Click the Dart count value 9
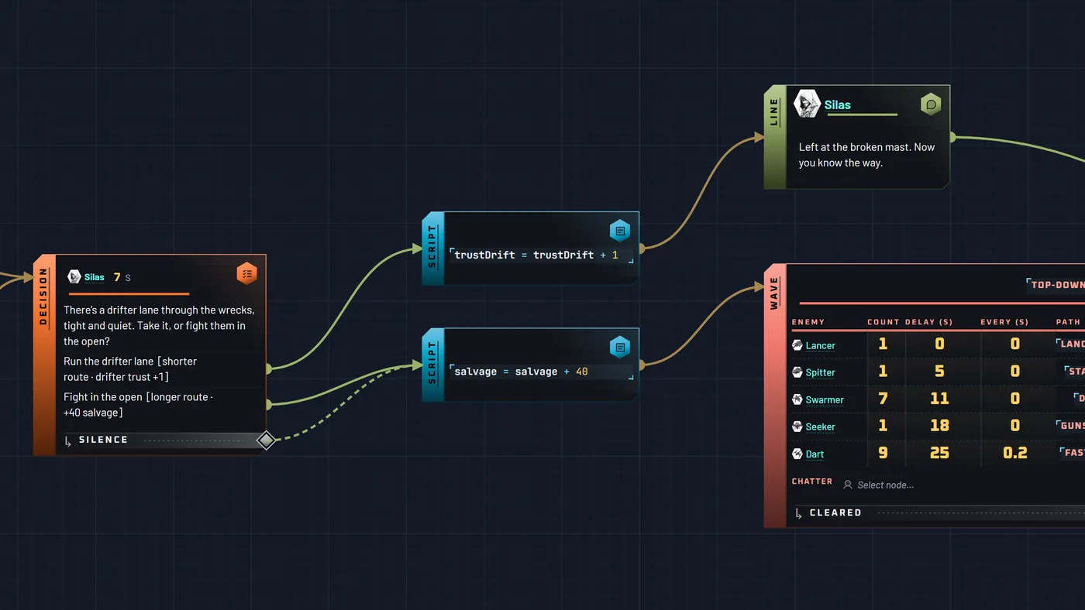The width and height of the screenshot is (1085, 610). click(883, 452)
